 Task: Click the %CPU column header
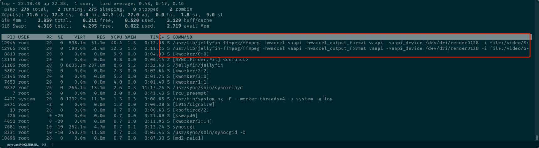pos(116,37)
